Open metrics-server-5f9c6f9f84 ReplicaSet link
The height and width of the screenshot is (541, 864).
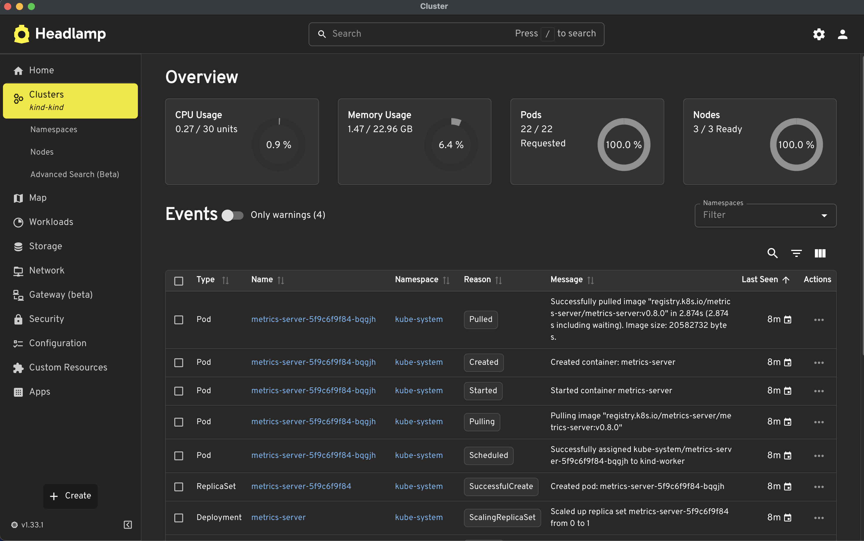click(301, 486)
